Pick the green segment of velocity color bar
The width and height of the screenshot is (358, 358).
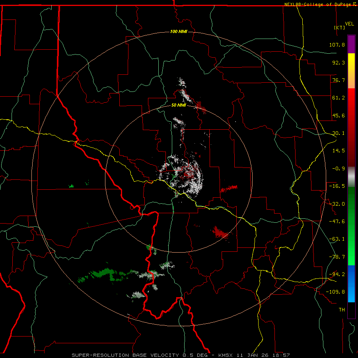[351, 226]
